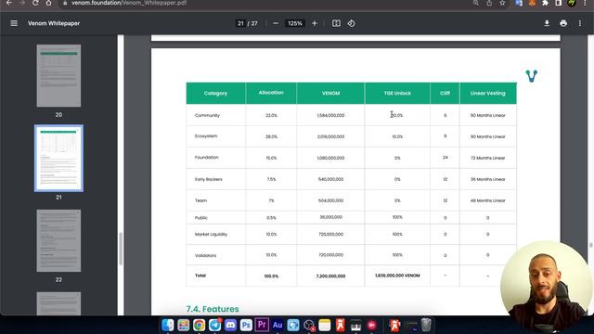Select page 20 thumbnail
Image resolution: width=594 pixels, height=334 pixels.
click(58, 76)
